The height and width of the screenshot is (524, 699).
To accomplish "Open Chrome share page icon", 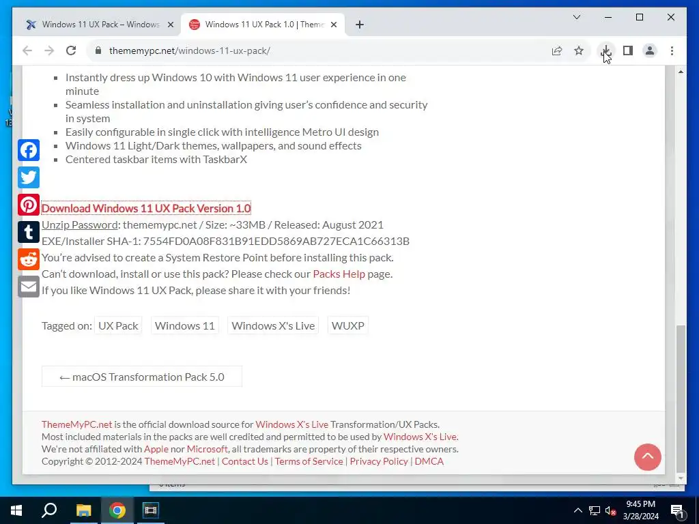I will pyautogui.click(x=557, y=50).
